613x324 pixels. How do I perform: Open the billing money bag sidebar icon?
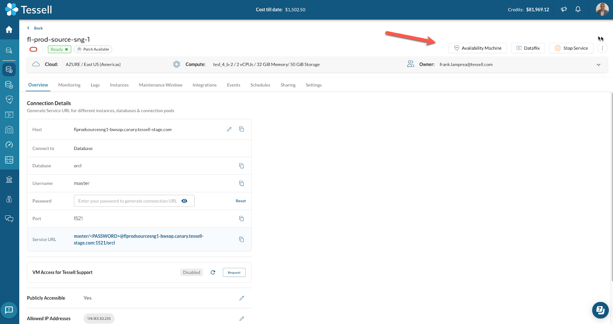(x=9, y=199)
